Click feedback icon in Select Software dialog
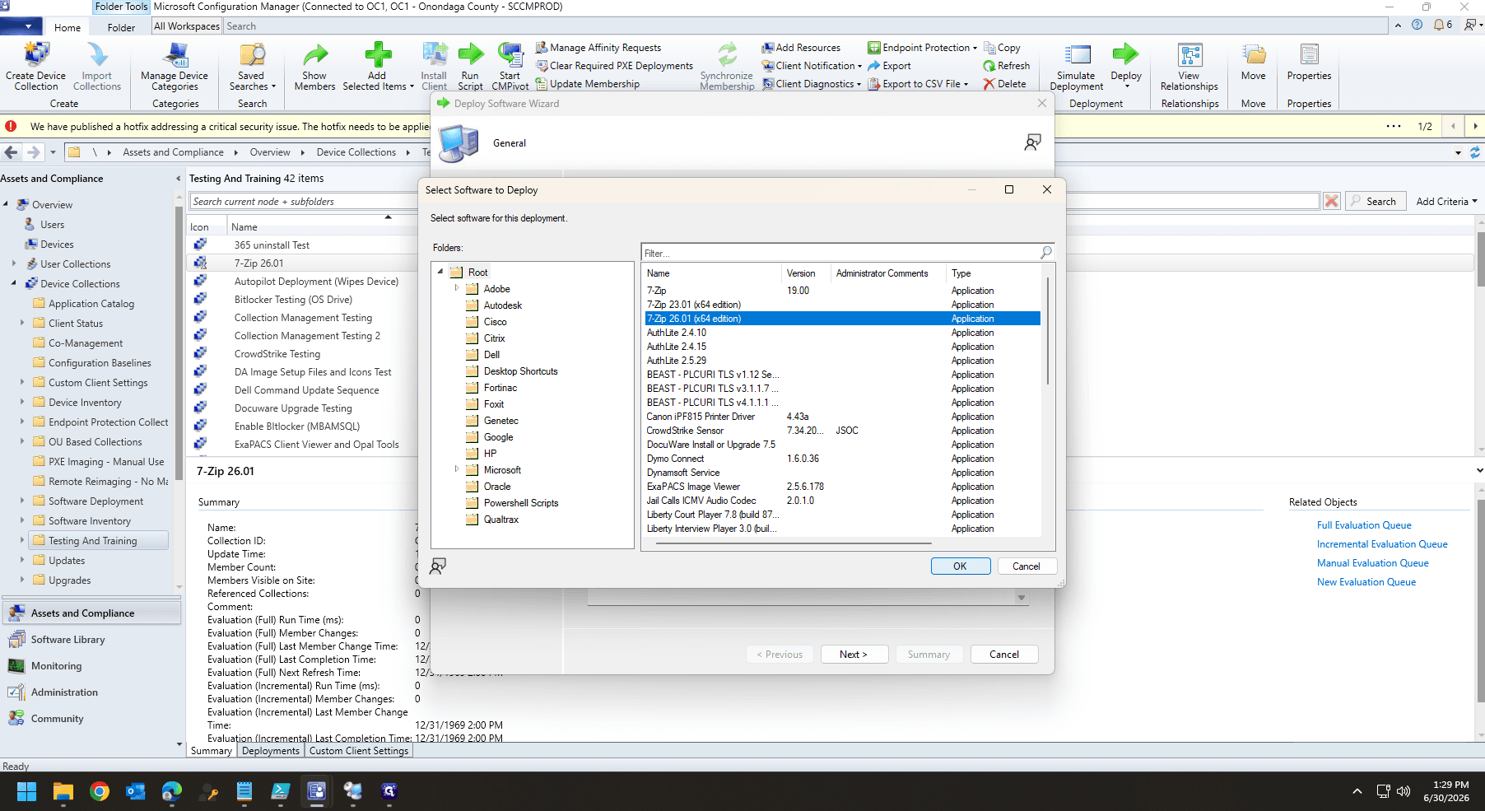Viewport: 1485px width, 811px height. pyautogui.click(x=438, y=566)
